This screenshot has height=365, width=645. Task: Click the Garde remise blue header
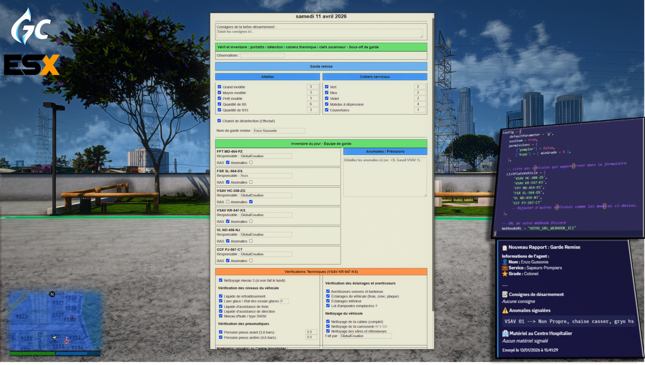(321, 66)
